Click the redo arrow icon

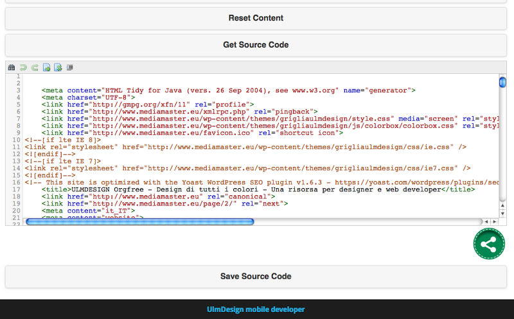point(35,67)
